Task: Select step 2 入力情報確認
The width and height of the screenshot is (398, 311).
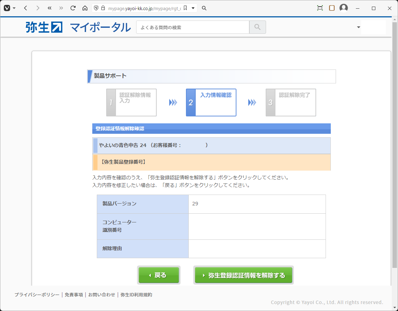Action: 211,102
